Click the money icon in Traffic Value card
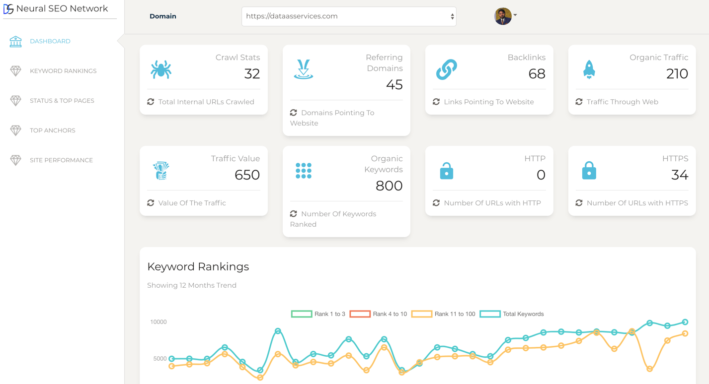Viewport: 709px width, 384px height. pos(161,171)
